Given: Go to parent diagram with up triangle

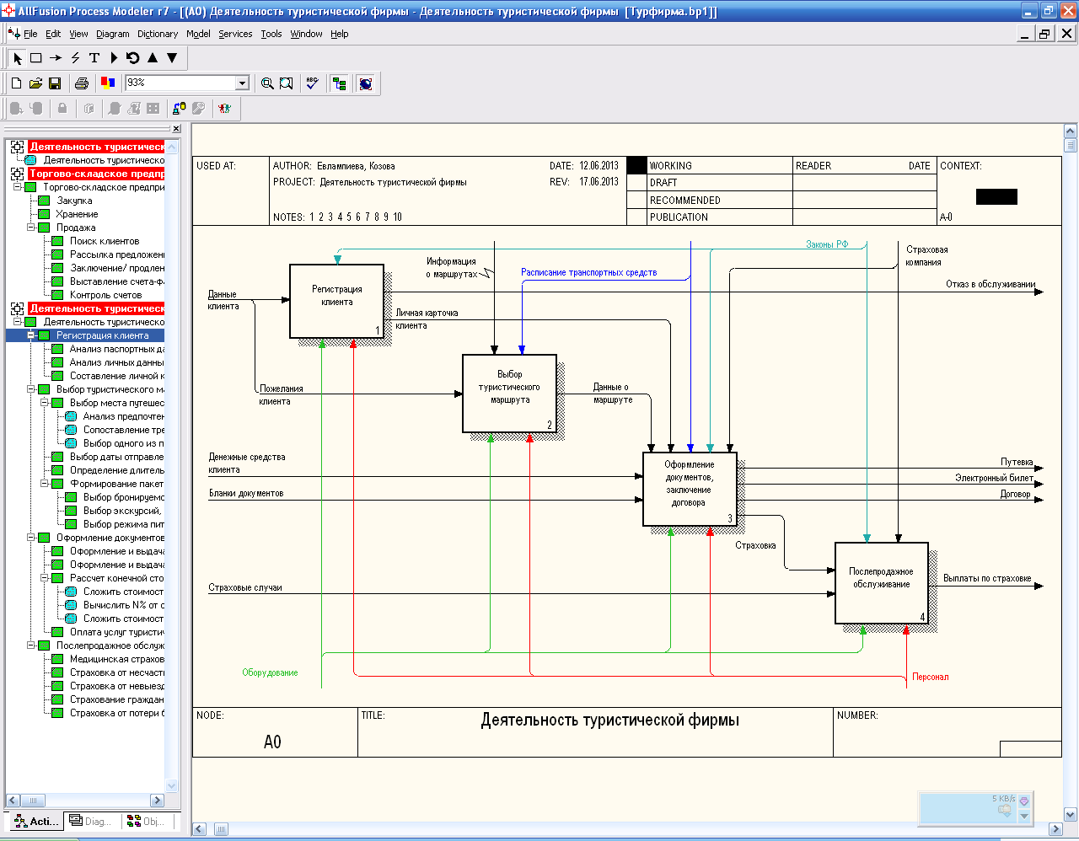Looking at the screenshot, I should pyautogui.click(x=153, y=58).
